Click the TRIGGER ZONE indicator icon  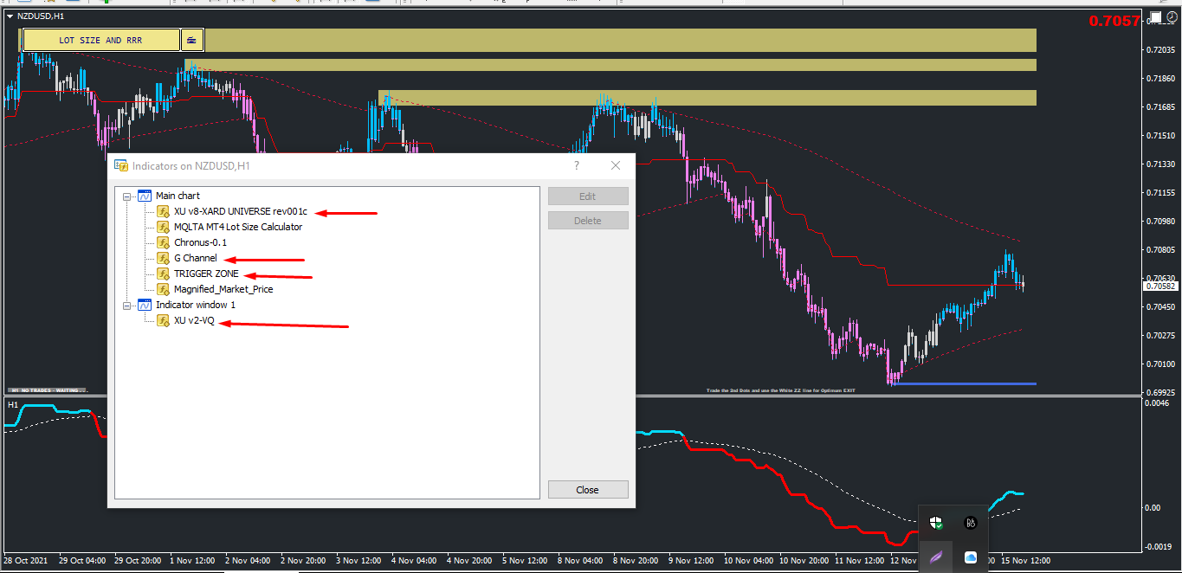pos(163,274)
